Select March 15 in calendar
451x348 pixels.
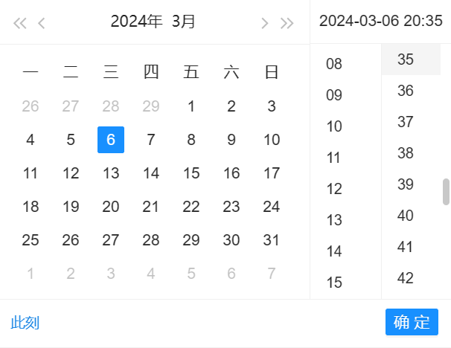(x=191, y=173)
